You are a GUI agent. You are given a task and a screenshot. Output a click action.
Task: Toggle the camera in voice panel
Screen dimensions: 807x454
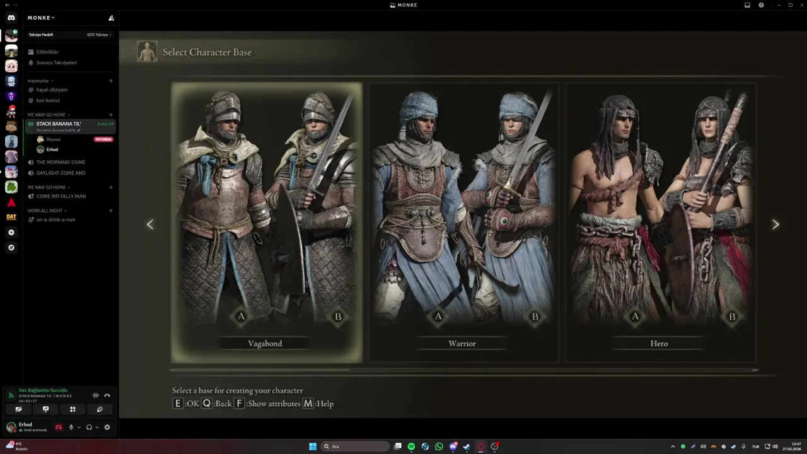click(18, 409)
